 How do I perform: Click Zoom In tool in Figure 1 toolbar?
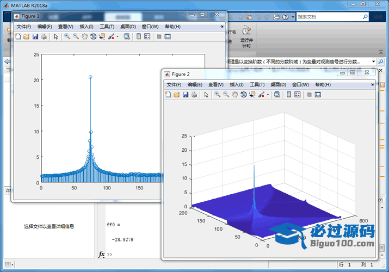pyautogui.click(x=67, y=37)
